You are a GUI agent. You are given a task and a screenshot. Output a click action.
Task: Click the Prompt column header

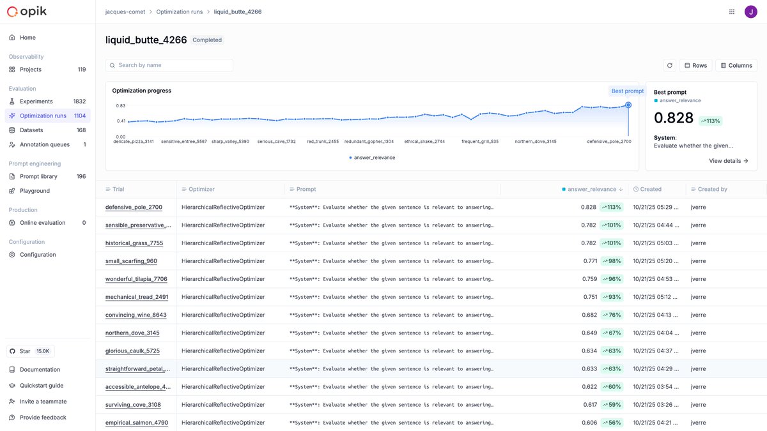tap(392, 189)
